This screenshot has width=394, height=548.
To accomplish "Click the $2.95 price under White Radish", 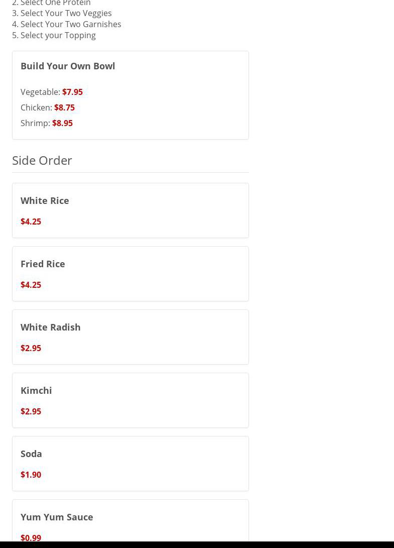I will click(x=31, y=348).
